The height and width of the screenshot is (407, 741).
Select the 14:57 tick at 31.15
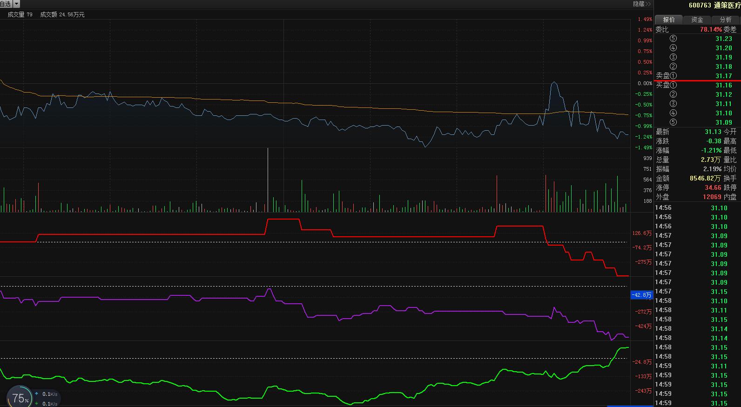click(691, 292)
